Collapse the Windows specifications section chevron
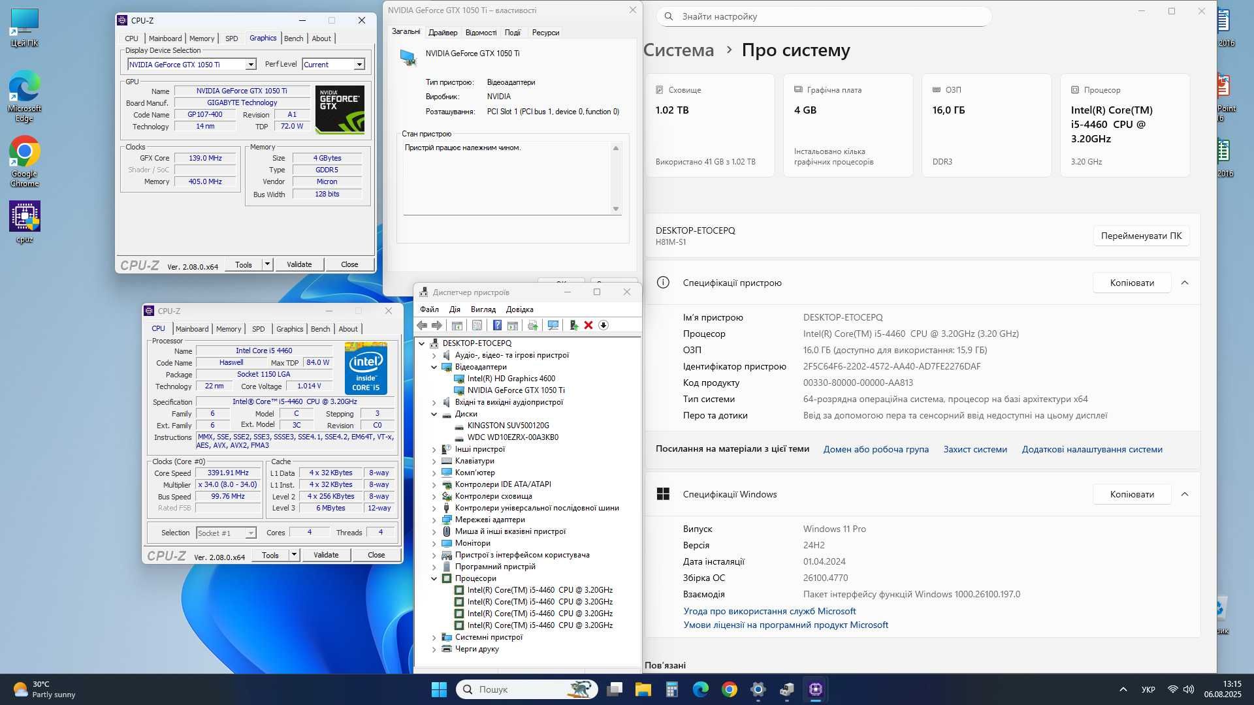Viewport: 1254px width, 705px height. pyautogui.click(x=1185, y=494)
